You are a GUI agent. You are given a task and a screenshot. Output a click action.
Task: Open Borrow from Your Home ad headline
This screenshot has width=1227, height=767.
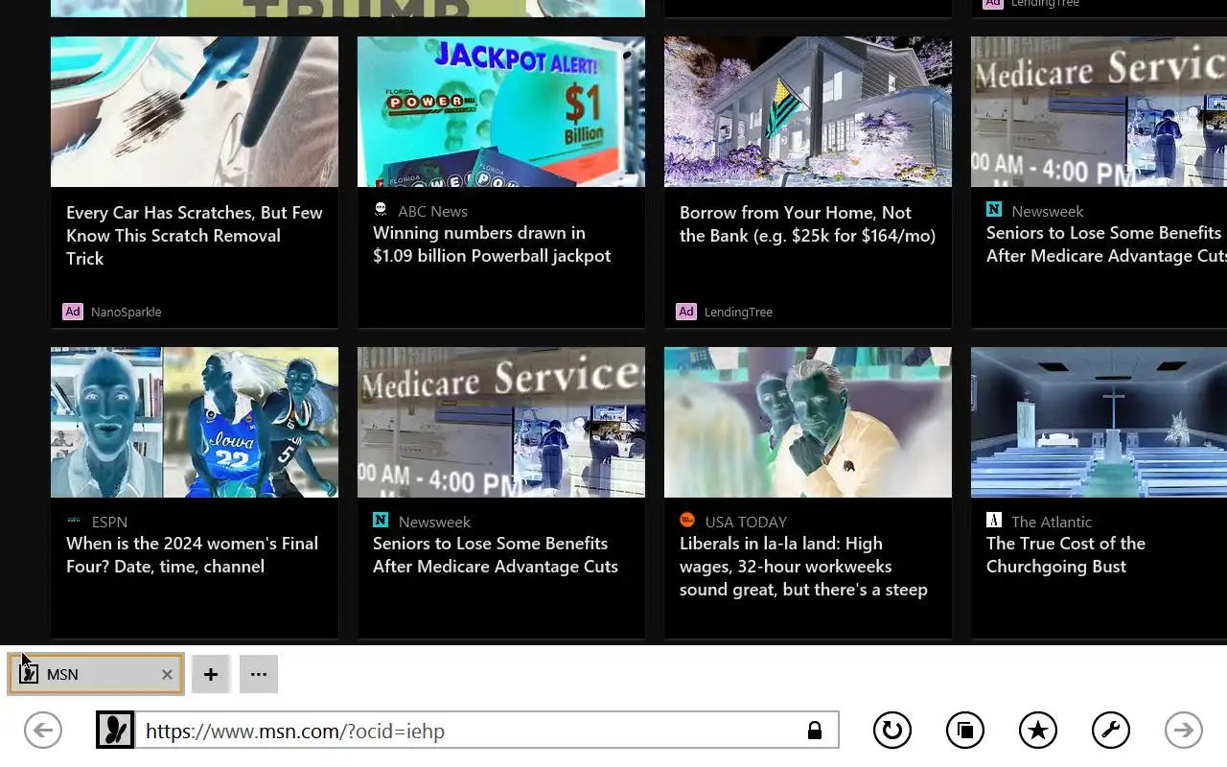click(x=807, y=224)
